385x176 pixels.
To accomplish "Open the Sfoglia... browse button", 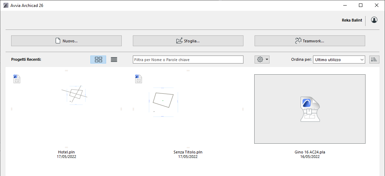I will [188, 41].
